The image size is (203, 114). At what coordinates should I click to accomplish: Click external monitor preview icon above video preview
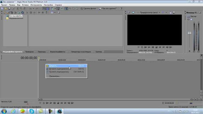133,12
